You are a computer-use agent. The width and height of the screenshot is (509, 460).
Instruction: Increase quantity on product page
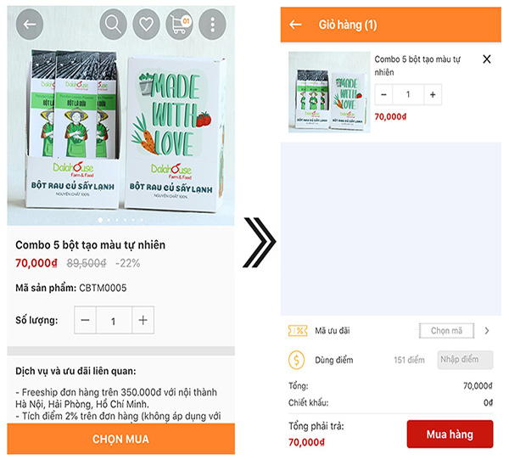tap(143, 320)
